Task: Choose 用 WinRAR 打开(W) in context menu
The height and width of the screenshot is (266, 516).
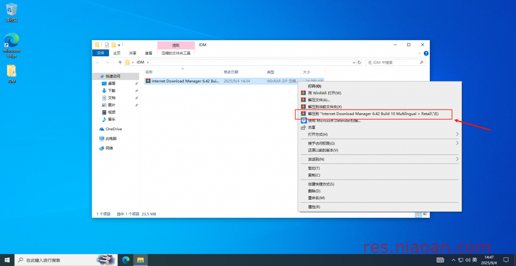Action: (379, 93)
